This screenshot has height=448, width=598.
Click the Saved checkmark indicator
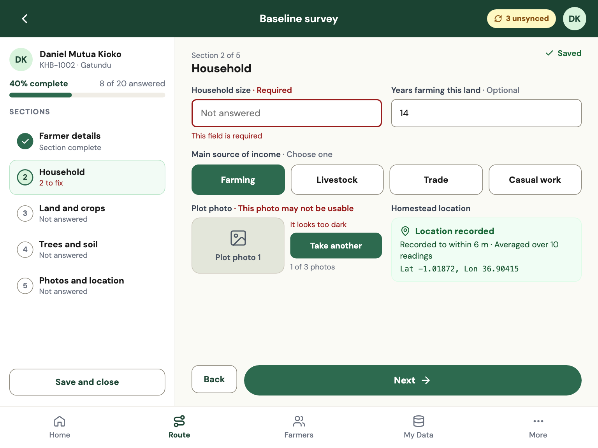pos(549,53)
